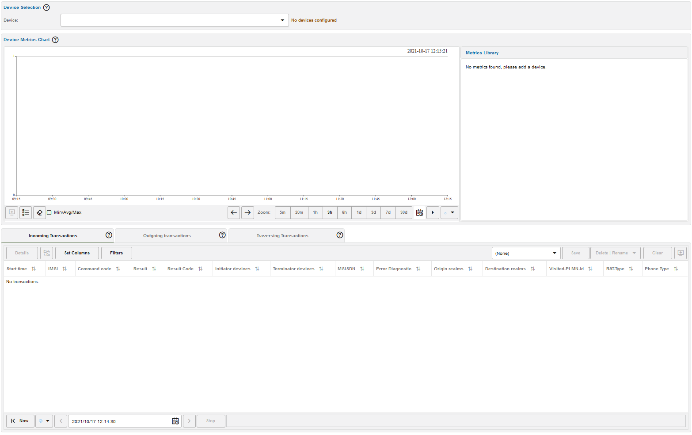Set chart zoom to 3d
Screen dimensions: 692x435
coord(373,212)
